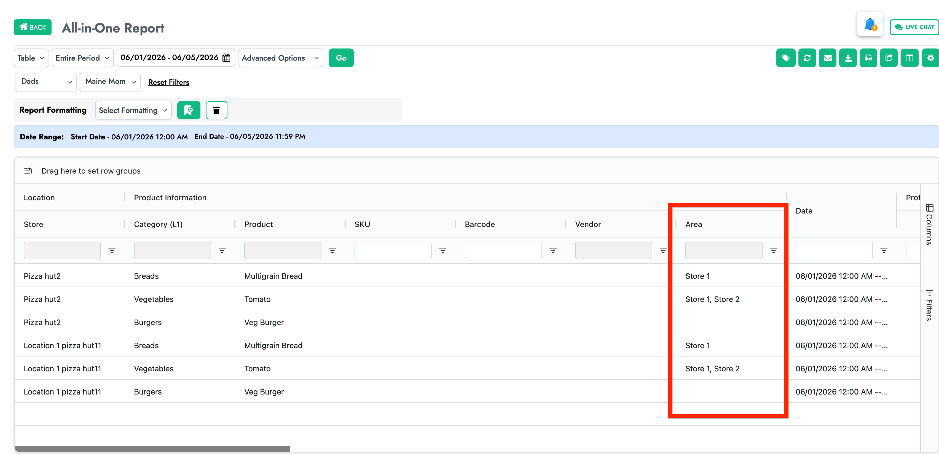Focus the Vendor filter text box
Image resolution: width=939 pixels, height=454 pixels.
tap(613, 250)
